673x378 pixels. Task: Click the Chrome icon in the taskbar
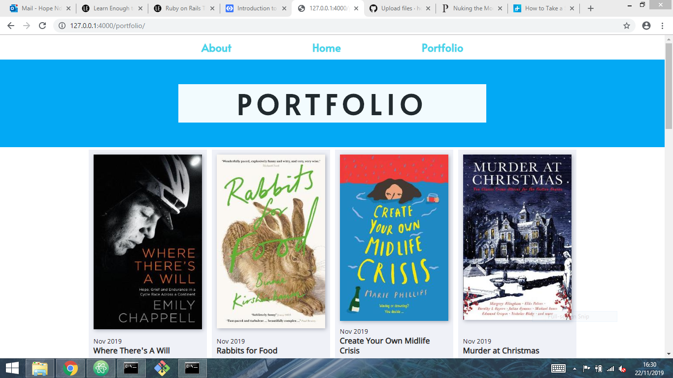coord(70,368)
